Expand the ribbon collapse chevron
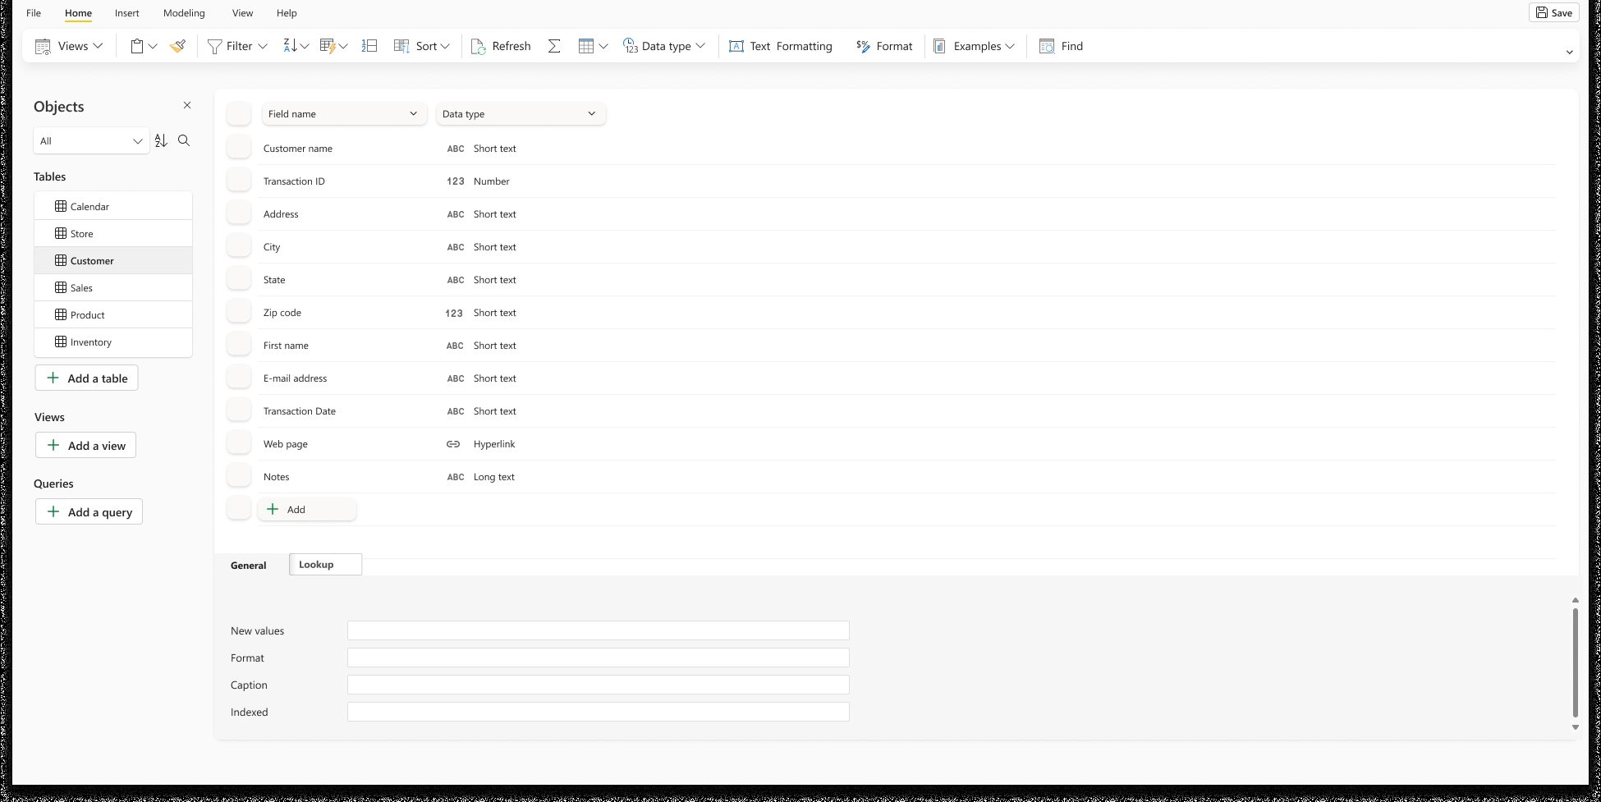This screenshot has height=802, width=1601. (x=1569, y=52)
